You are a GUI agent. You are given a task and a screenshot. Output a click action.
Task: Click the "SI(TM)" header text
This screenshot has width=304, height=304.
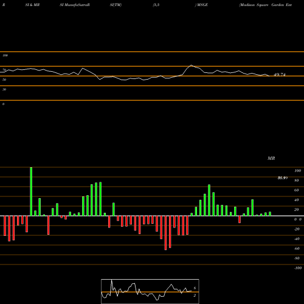pyautogui.click(x=116, y=5)
